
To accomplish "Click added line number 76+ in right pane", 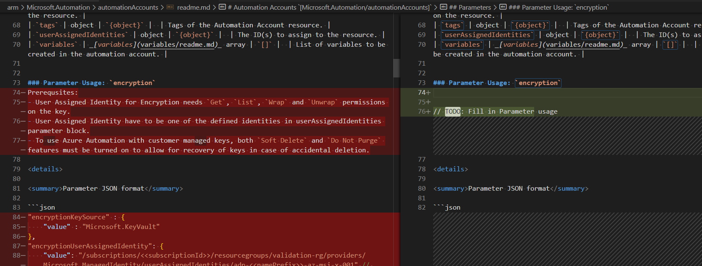I will [x=424, y=112].
